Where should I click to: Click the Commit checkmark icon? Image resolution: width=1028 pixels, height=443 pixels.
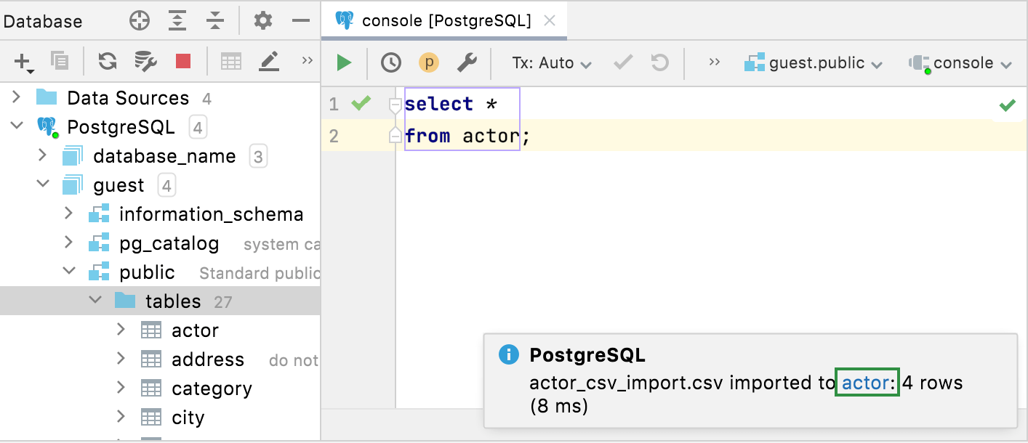tap(623, 63)
